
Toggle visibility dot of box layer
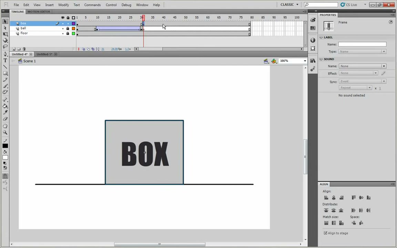[x=63, y=23]
